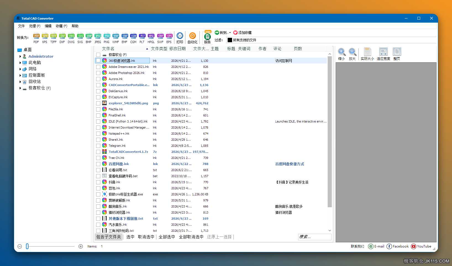Open the 转到 dropdown
This screenshot has width=452, height=266.
[x=223, y=33]
